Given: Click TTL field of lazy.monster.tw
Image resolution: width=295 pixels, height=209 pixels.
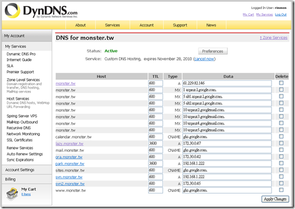Looking at the screenshot, I should pyautogui.click(x=156, y=143).
